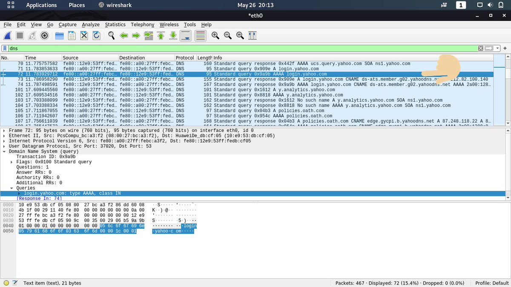Open the Capture menu

(x=67, y=25)
